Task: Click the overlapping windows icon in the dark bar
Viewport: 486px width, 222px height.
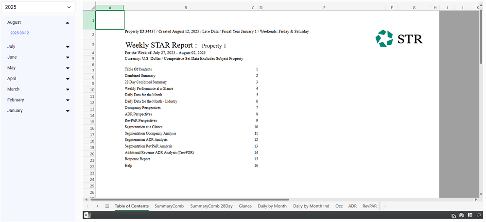Action: click(479, 215)
